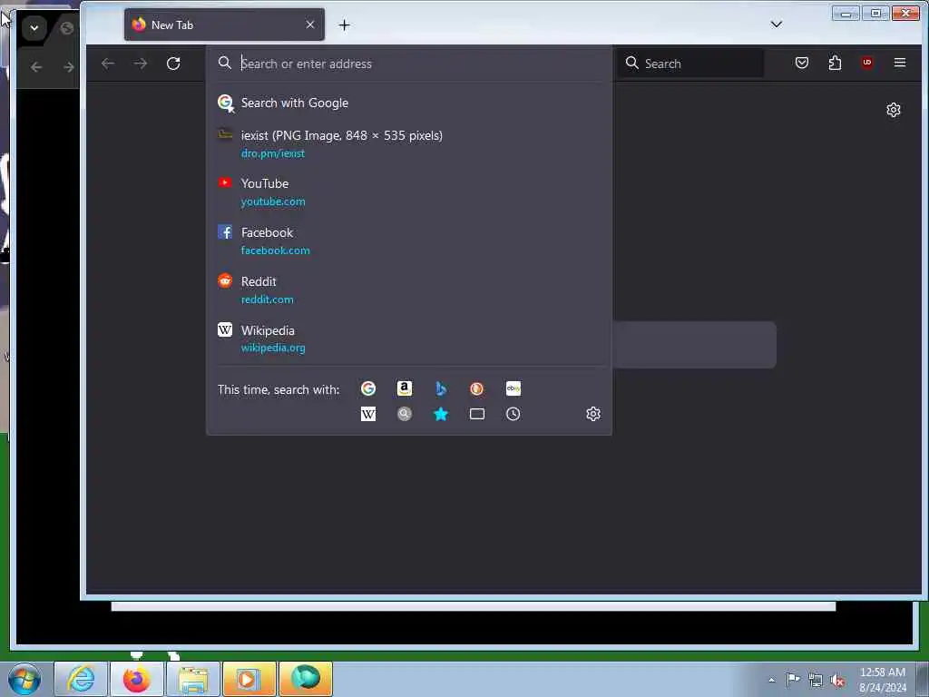
Task: Choose Search with Google suggestion
Action: 409,103
